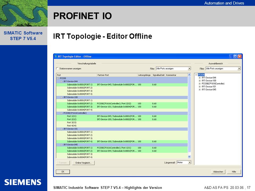Screen dimensions: 255x191
Task: Collapse the PC038 root node in the table
Action: pos(58,78)
